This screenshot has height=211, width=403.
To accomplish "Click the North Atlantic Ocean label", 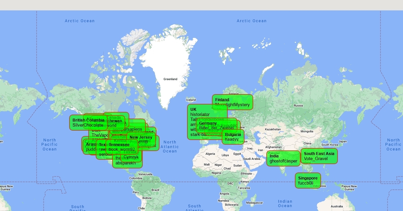I will [x=170, y=147].
